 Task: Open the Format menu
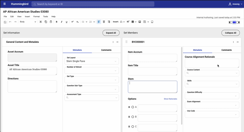[x=37, y=16]
